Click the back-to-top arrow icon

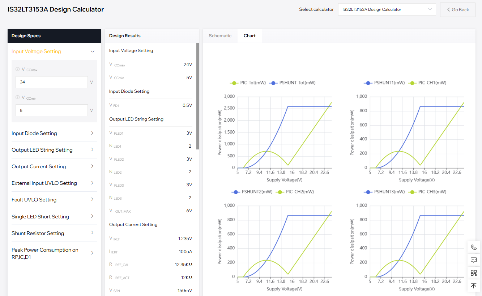[x=474, y=286]
